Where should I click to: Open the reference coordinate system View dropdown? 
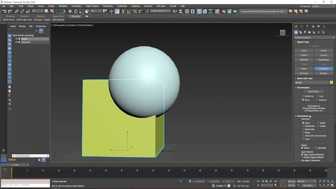pos(96,11)
